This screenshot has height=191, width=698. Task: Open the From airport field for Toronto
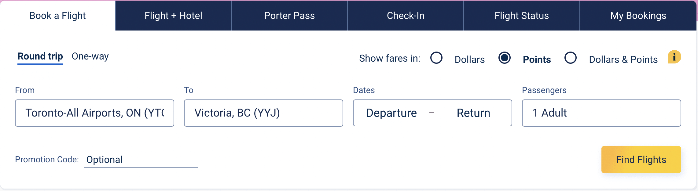94,113
